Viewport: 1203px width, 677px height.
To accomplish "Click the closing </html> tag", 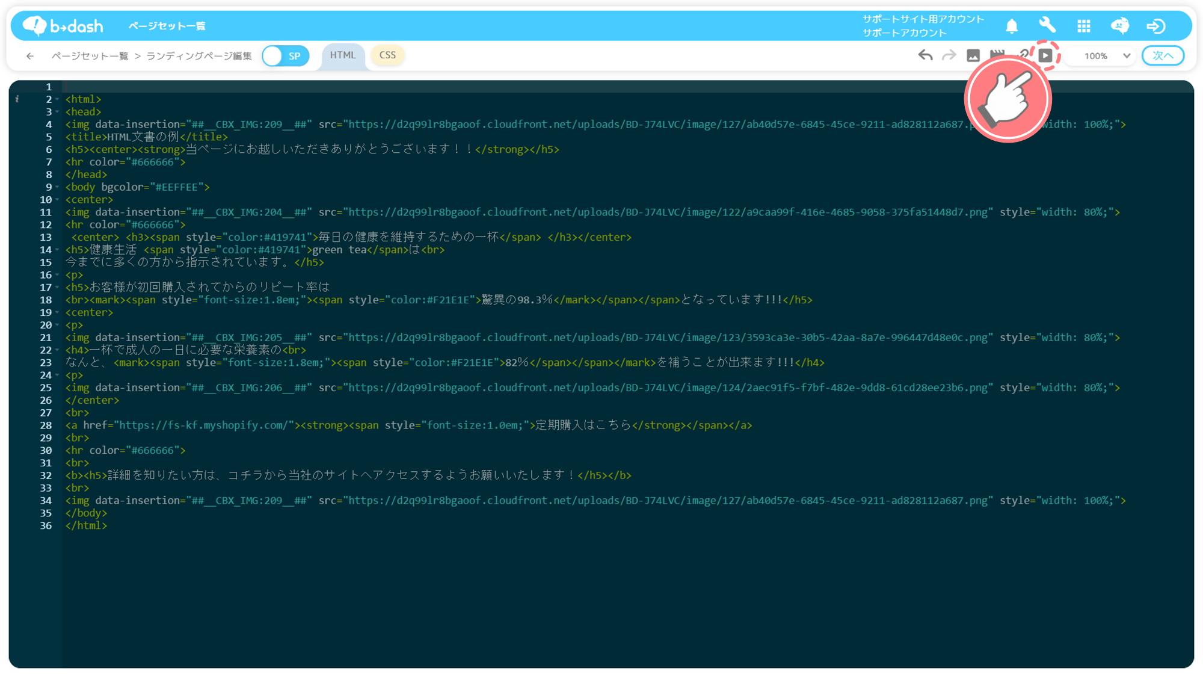I will coord(86,526).
